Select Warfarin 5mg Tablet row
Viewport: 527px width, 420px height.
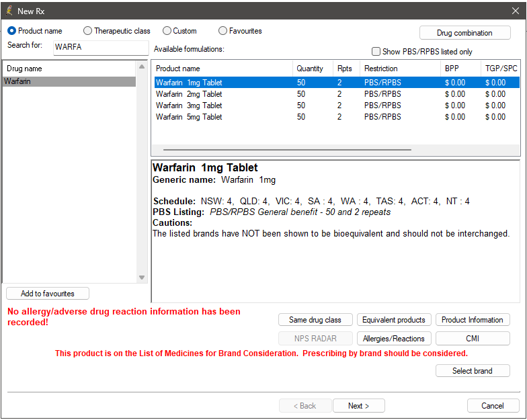(337, 117)
